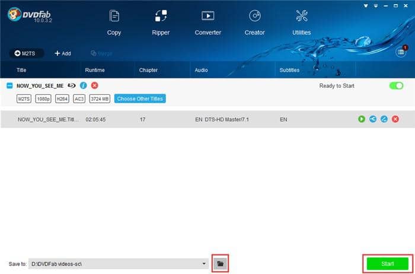Browse for output folder icon
The image size is (415, 274).
220,264
